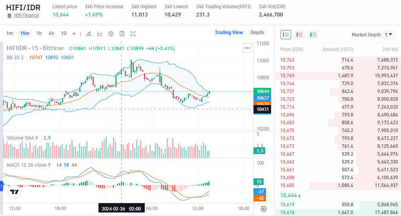Click the +1.69% 24h price increase
The width and height of the screenshot is (401, 216).
tap(94, 15)
